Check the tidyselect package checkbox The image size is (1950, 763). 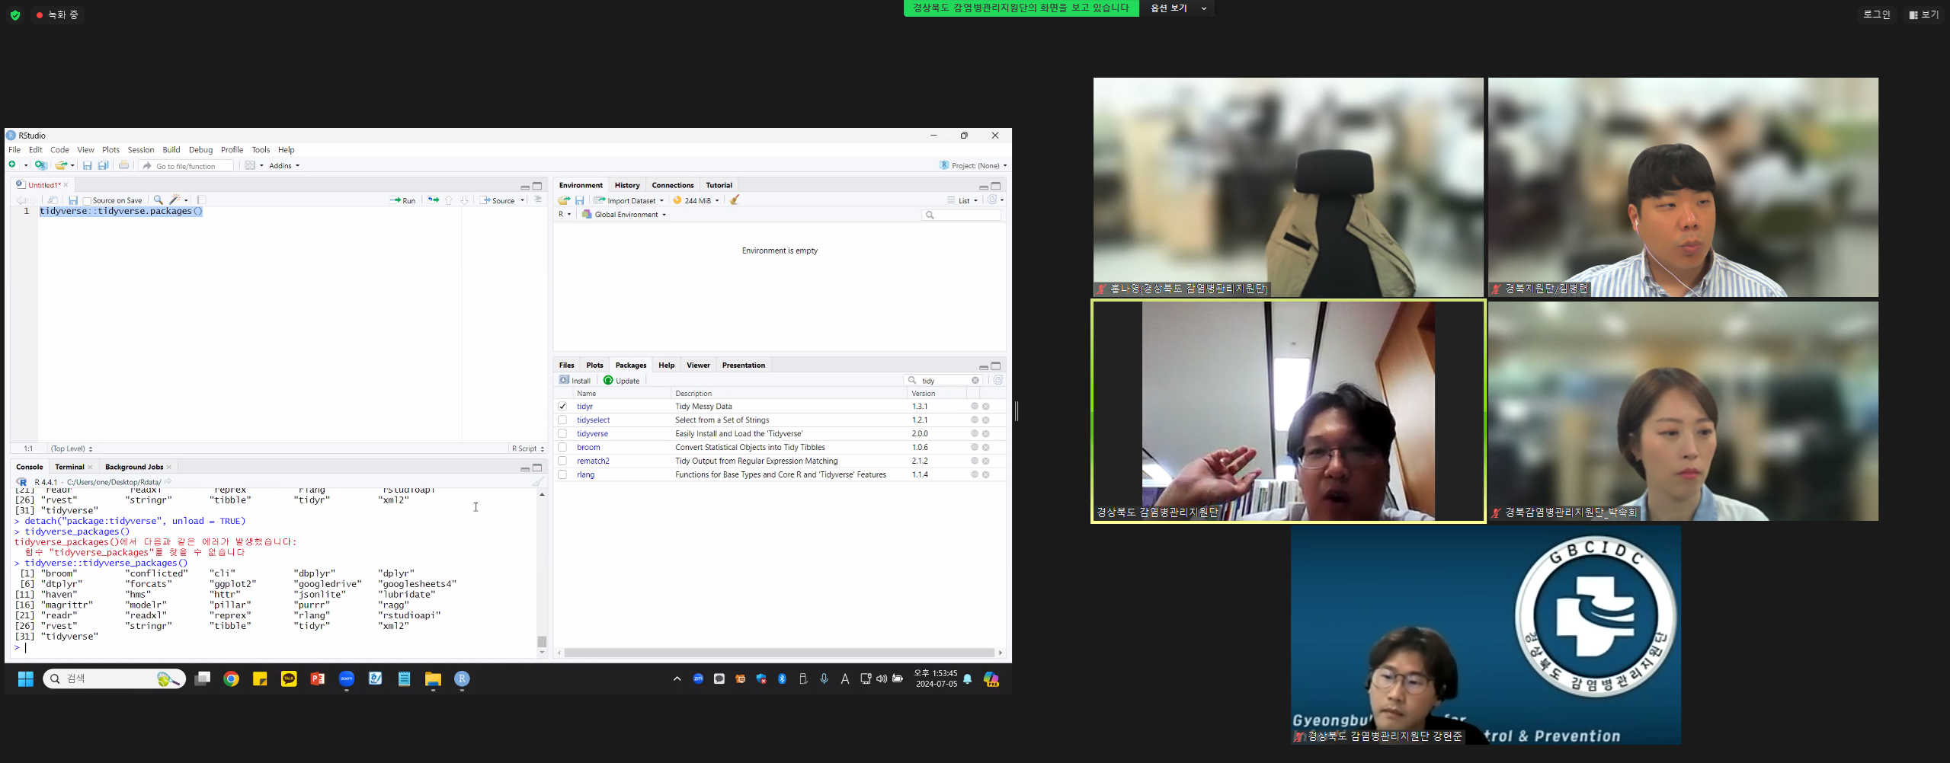pyautogui.click(x=562, y=420)
